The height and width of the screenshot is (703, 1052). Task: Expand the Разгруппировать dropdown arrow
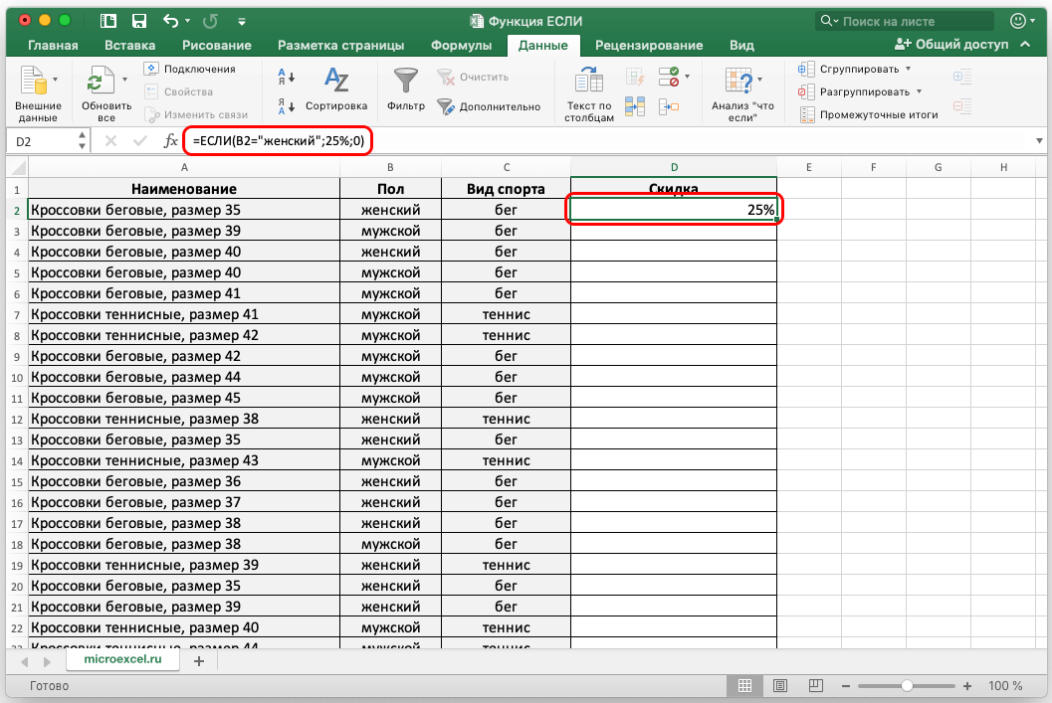(920, 91)
